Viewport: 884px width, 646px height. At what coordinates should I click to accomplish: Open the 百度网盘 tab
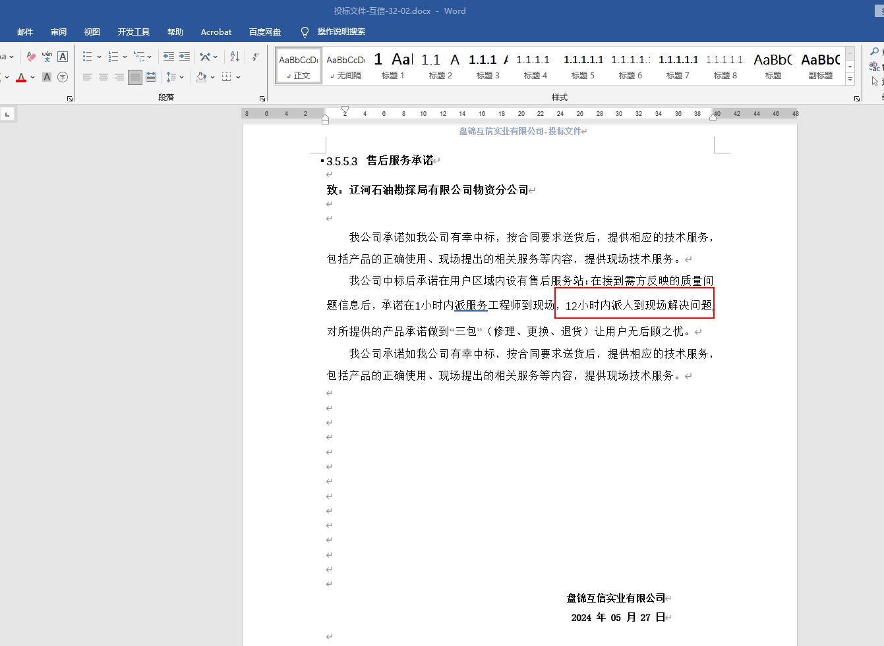coord(265,32)
